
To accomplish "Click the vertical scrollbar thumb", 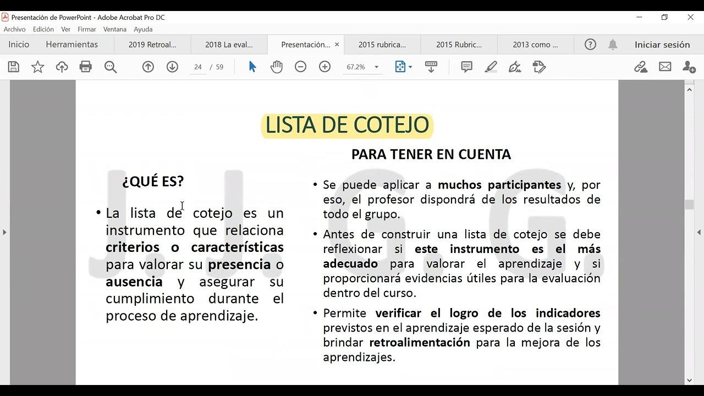I will point(689,205).
